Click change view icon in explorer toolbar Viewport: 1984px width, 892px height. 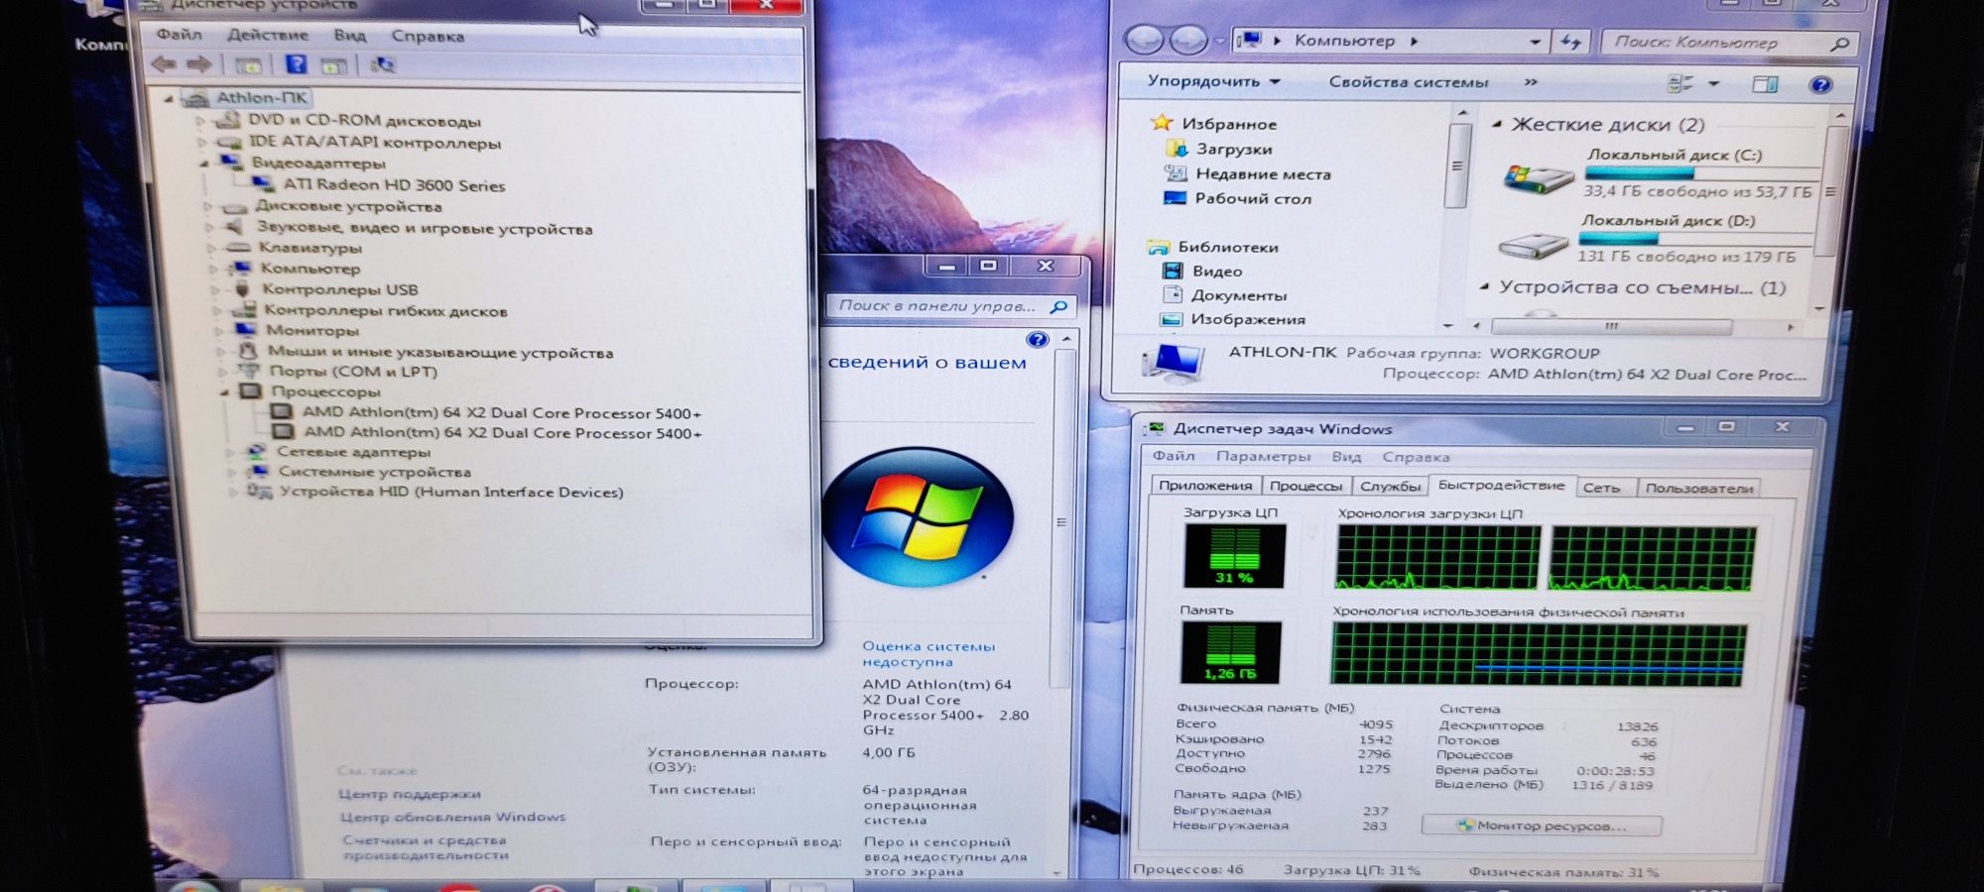pos(1679,84)
